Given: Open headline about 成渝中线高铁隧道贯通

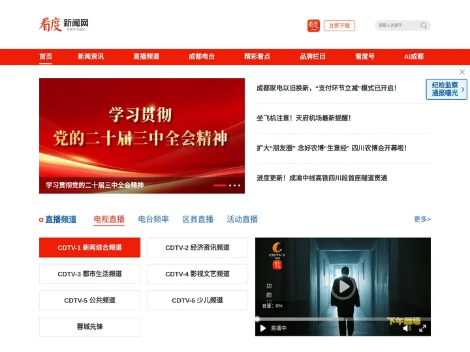Looking at the screenshot, I should coord(322,178).
